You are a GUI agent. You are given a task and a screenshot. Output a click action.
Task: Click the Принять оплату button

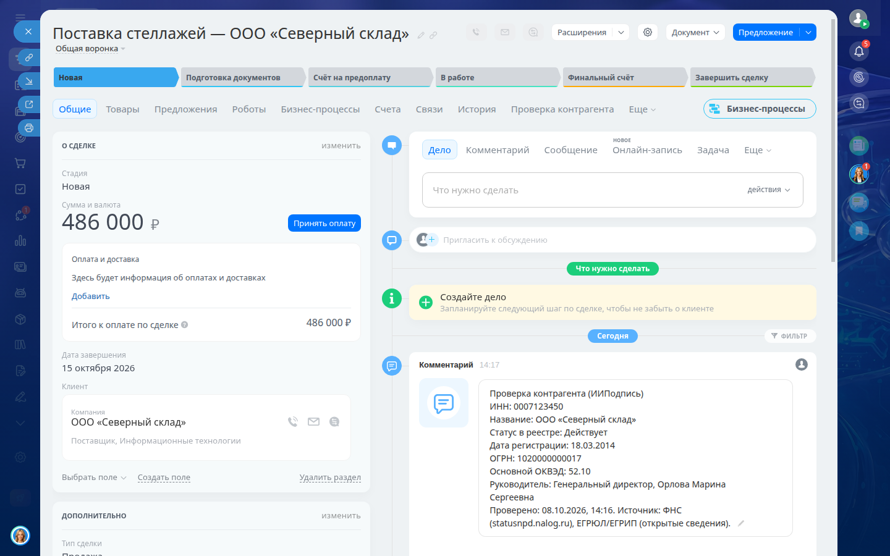(x=324, y=223)
